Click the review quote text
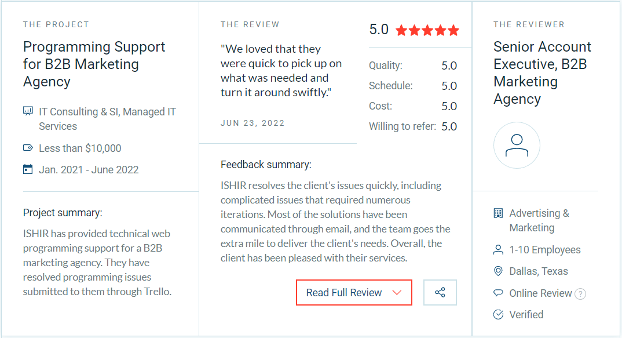The width and height of the screenshot is (622, 338). pos(281,71)
